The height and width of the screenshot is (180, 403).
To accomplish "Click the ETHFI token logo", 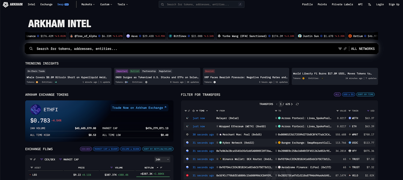I will (36, 110).
